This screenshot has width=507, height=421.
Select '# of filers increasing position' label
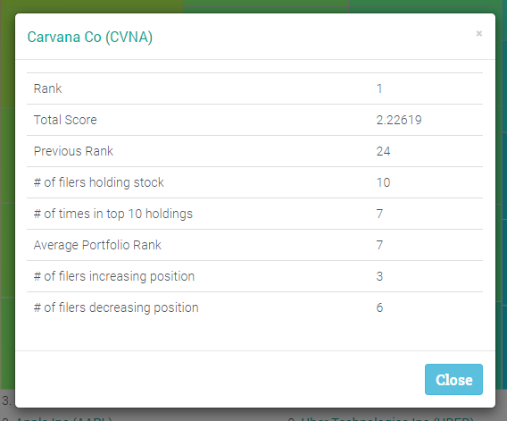(114, 276)
